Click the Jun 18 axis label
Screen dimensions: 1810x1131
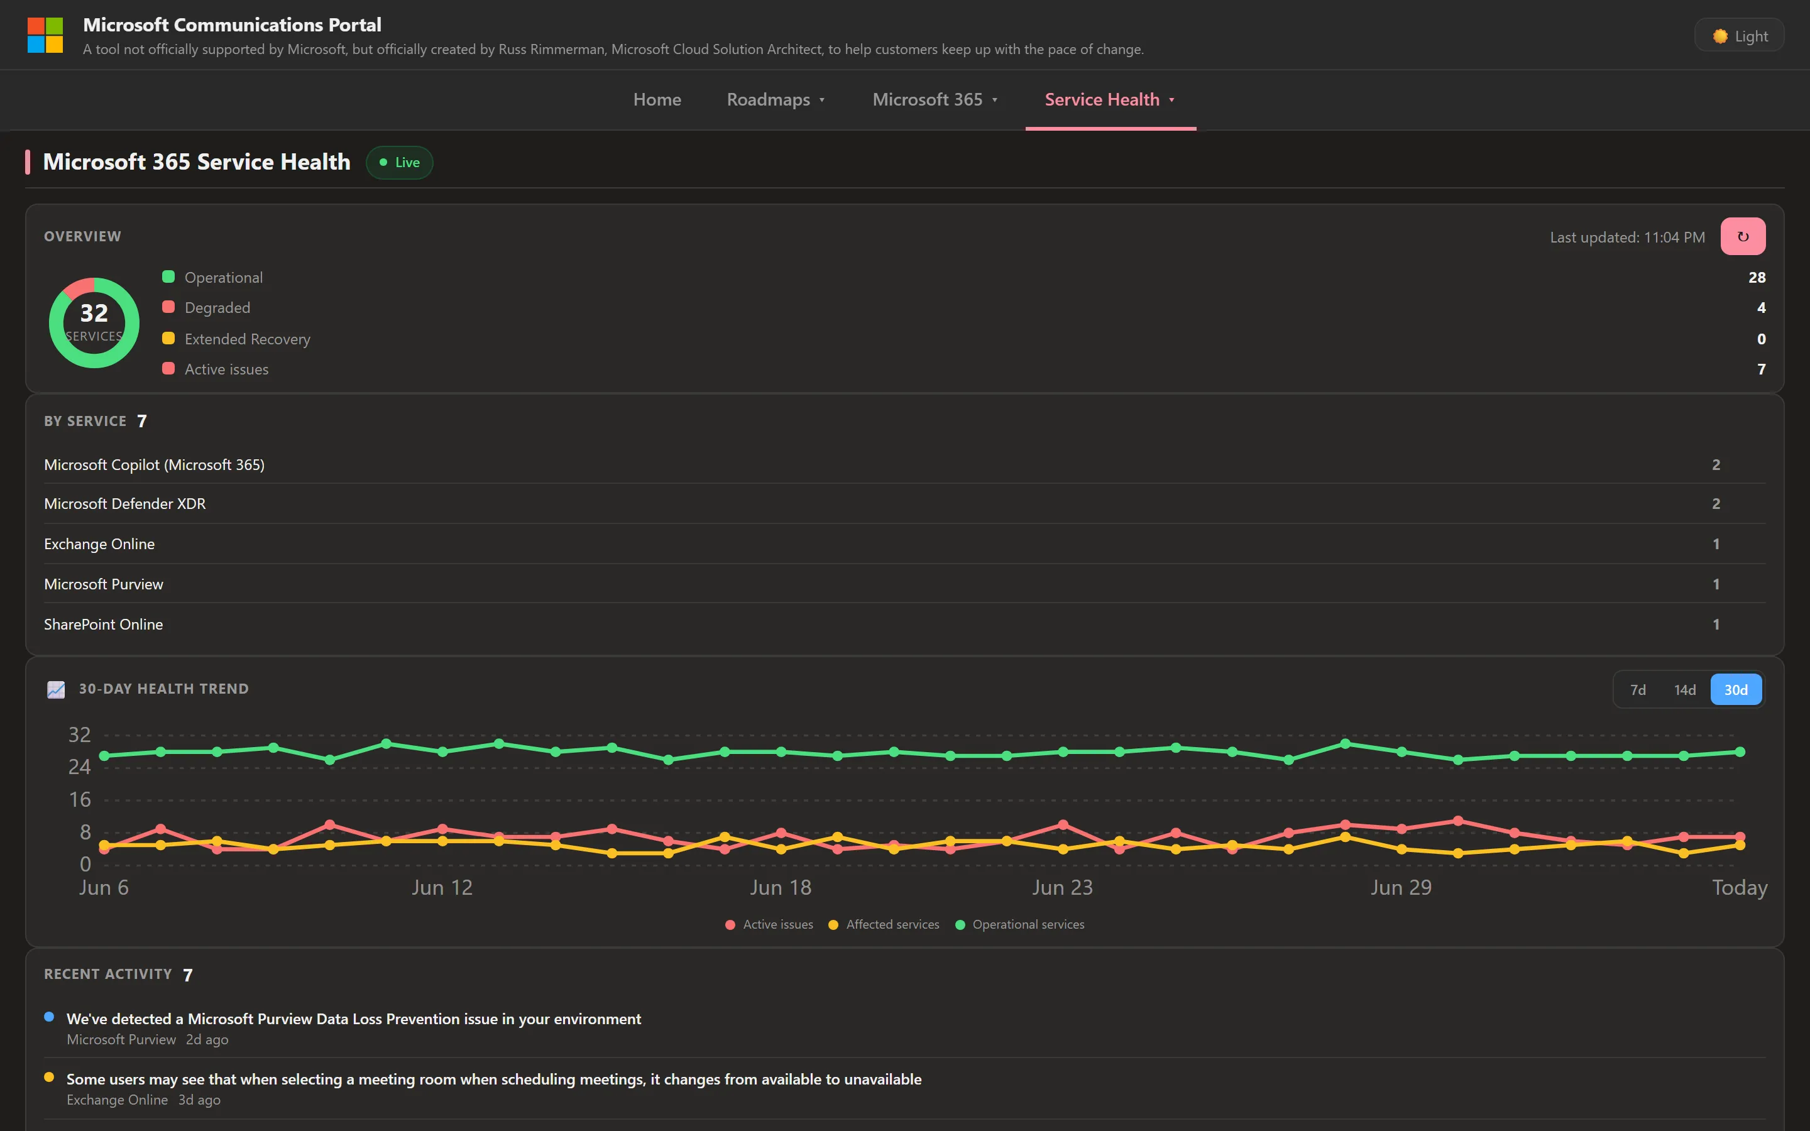781,888
